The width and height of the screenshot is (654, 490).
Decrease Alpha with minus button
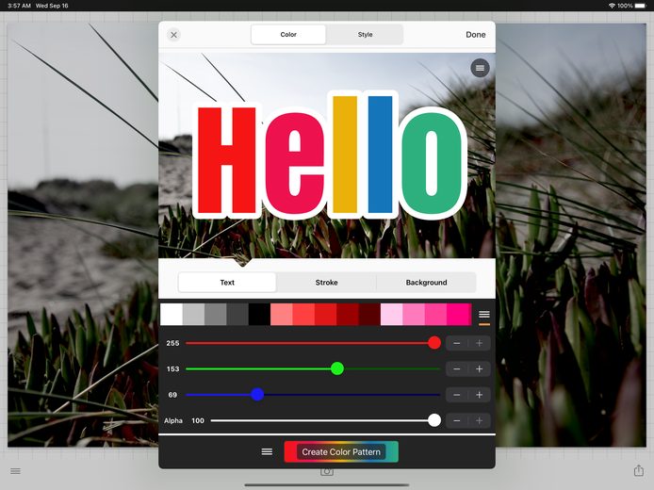click(457, 421)
